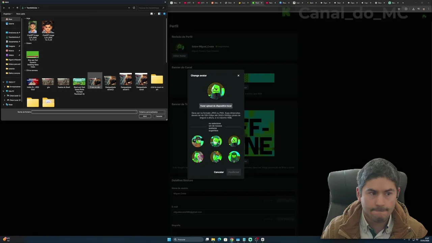Select the Desigualdade social(2) image
The height and width of the screenshot is (243, 432).
pos(110,83)
